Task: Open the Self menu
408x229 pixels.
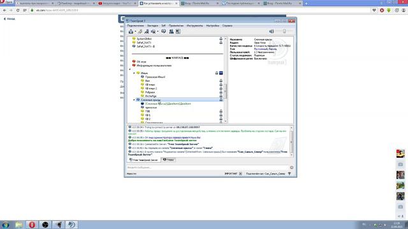Action: click(163, 25)
